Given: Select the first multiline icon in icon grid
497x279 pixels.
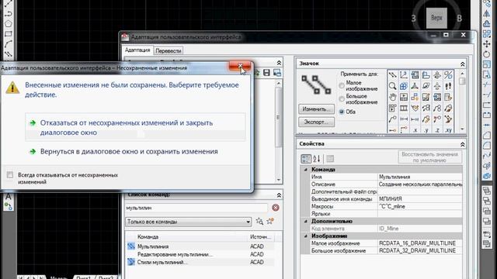Looking at the screenshot, I should point(392,75).
